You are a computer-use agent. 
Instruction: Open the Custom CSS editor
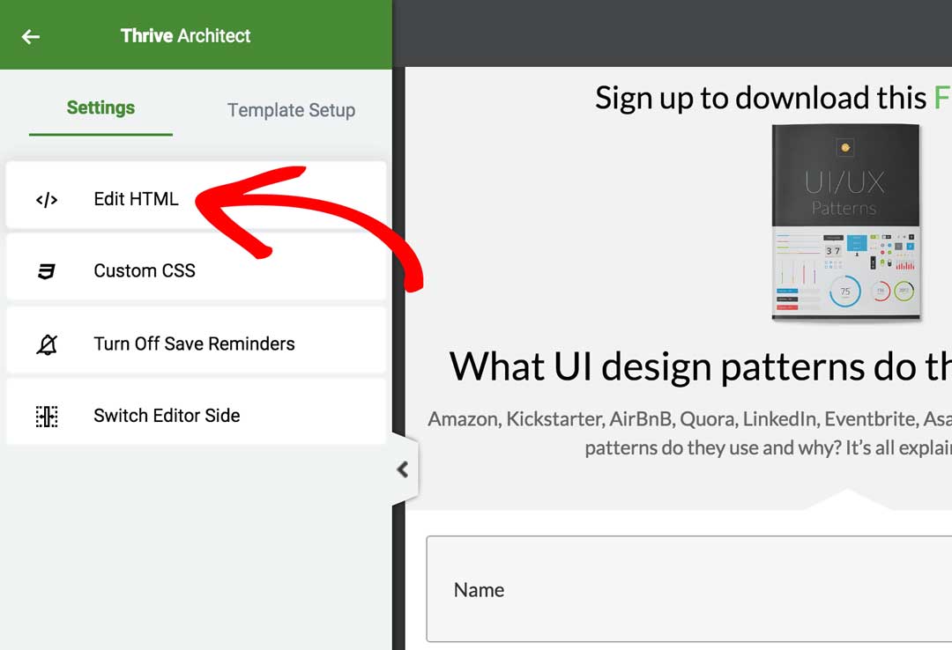[145, 270]
